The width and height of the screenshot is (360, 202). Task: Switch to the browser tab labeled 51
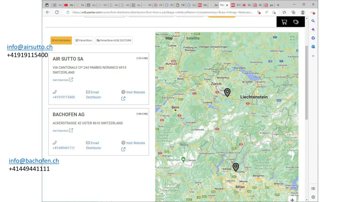pyautogui.click(x=236, y=5)
